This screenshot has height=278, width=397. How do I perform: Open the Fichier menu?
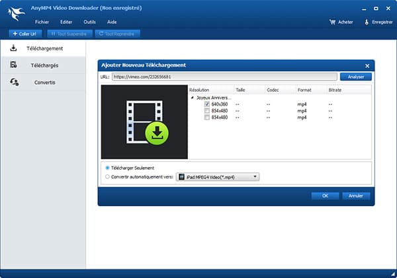tap(42, 22)
